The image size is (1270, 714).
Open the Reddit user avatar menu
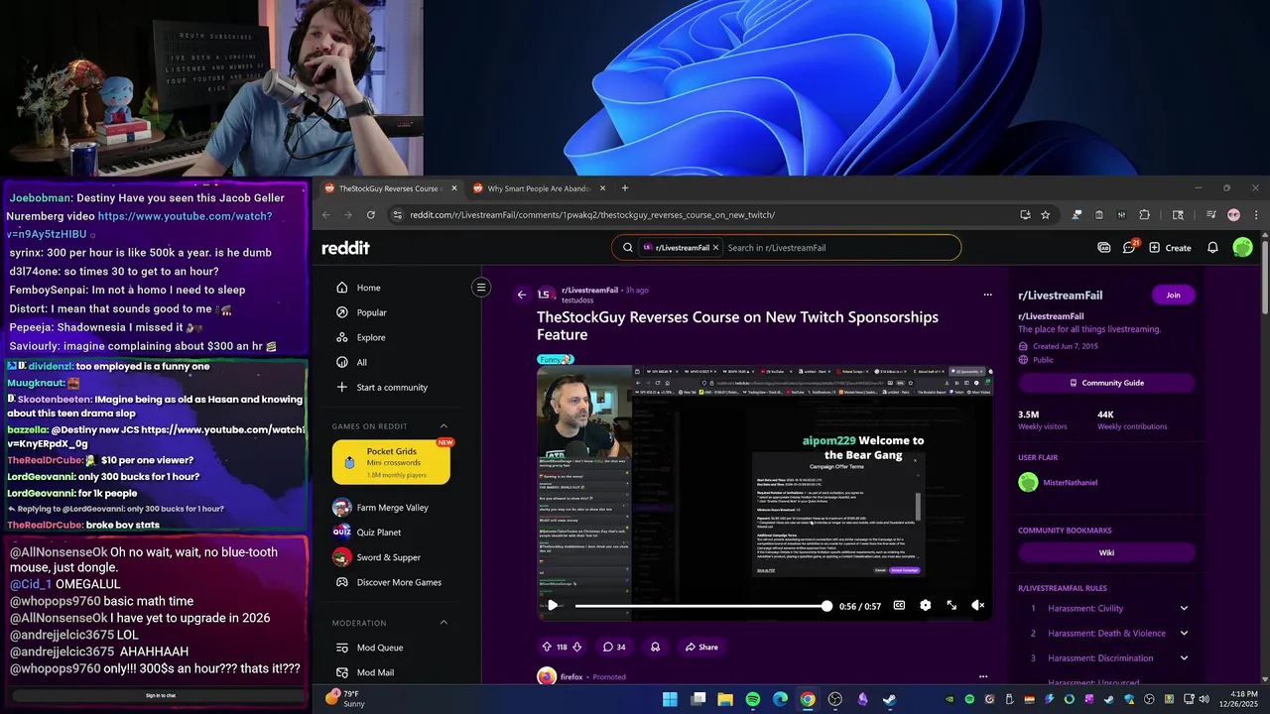(x=1242, y=248)
